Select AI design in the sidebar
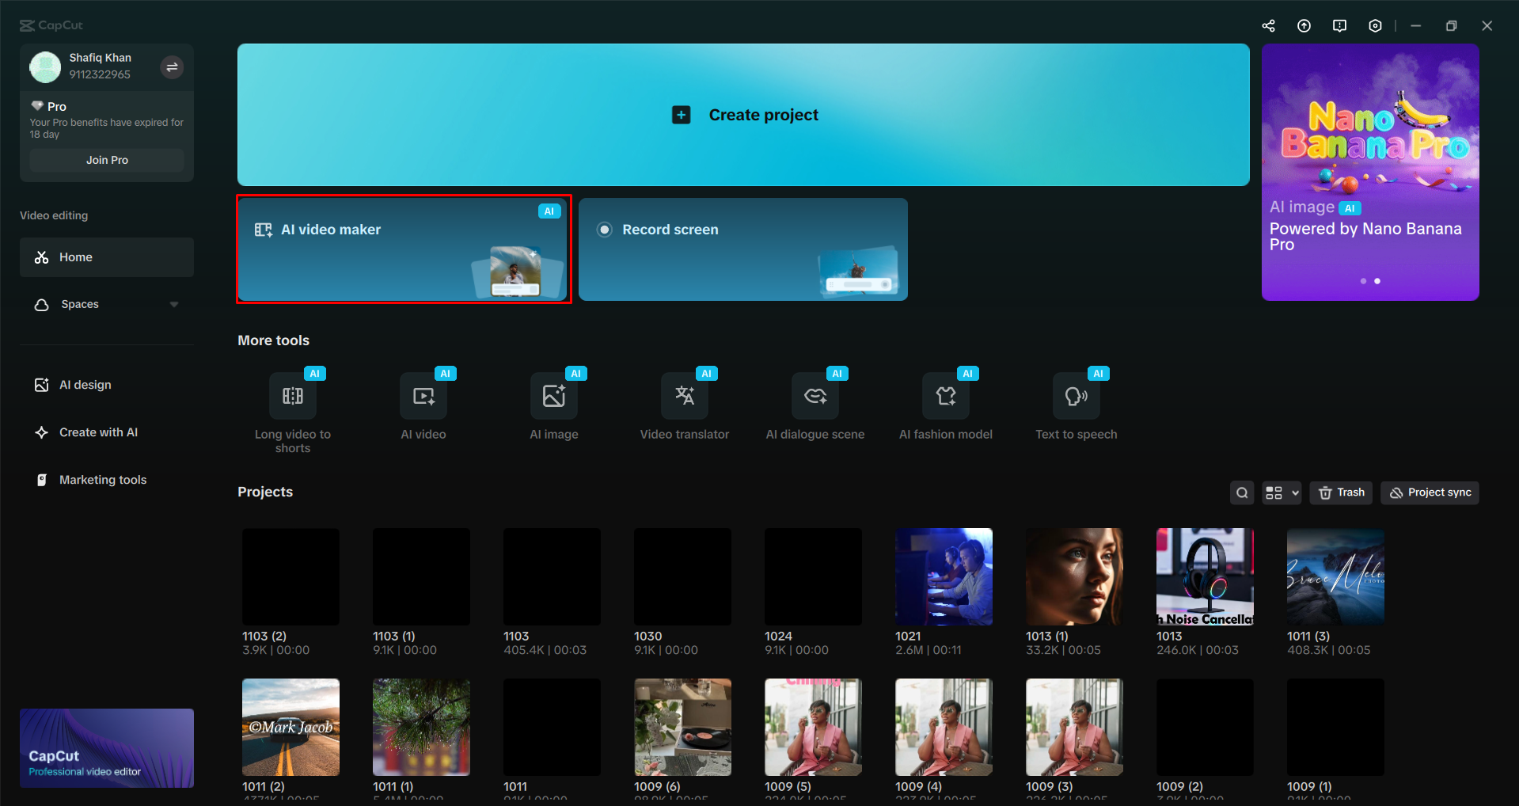 click(x=84, y=384)
